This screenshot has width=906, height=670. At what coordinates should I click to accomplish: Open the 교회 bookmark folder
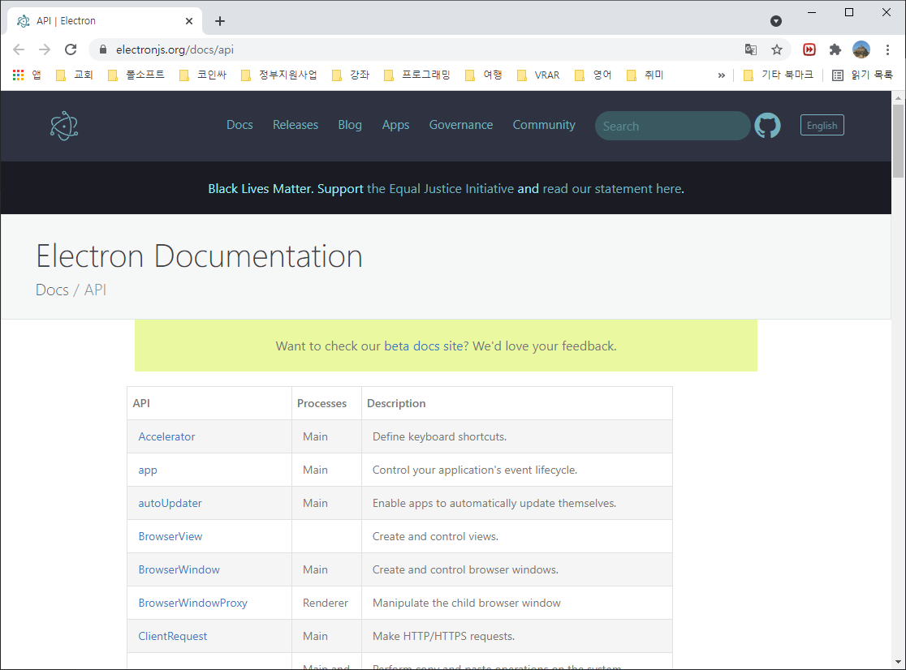[x=75, y=75]
